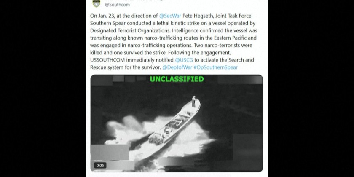Click the gray redaction box at video's top-right
This screenshot has height=177, width=354.
(x=240, y=80)
